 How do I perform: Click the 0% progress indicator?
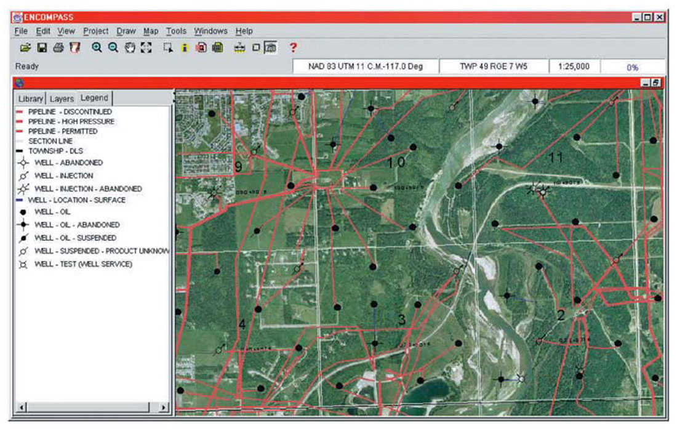click(x=633, y=67)
